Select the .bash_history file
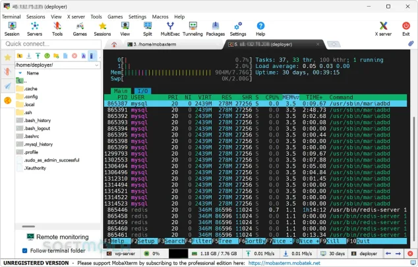 tap(34, 121)
